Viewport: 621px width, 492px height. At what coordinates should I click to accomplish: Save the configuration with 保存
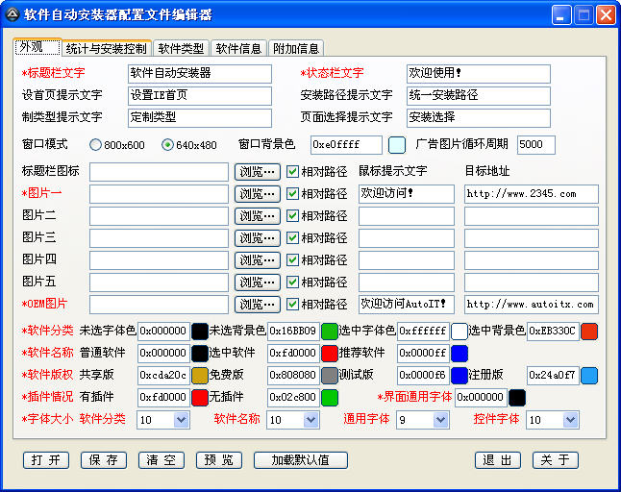(x=104, y=460)
